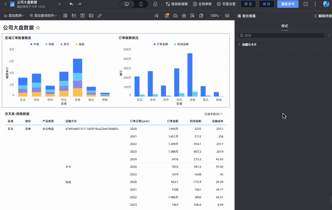Click the lock icon in top bar
The width and height of the screenshot is (332, 210).
pyautogui.click(x=155, y=4)
